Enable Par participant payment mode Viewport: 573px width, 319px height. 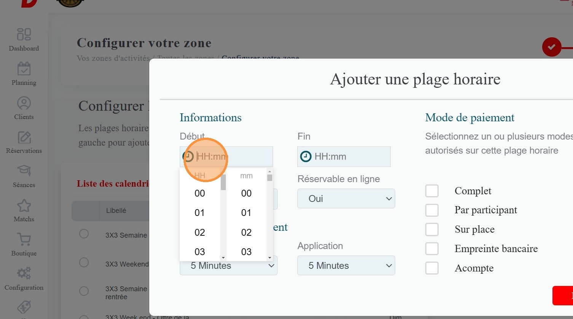432,210
